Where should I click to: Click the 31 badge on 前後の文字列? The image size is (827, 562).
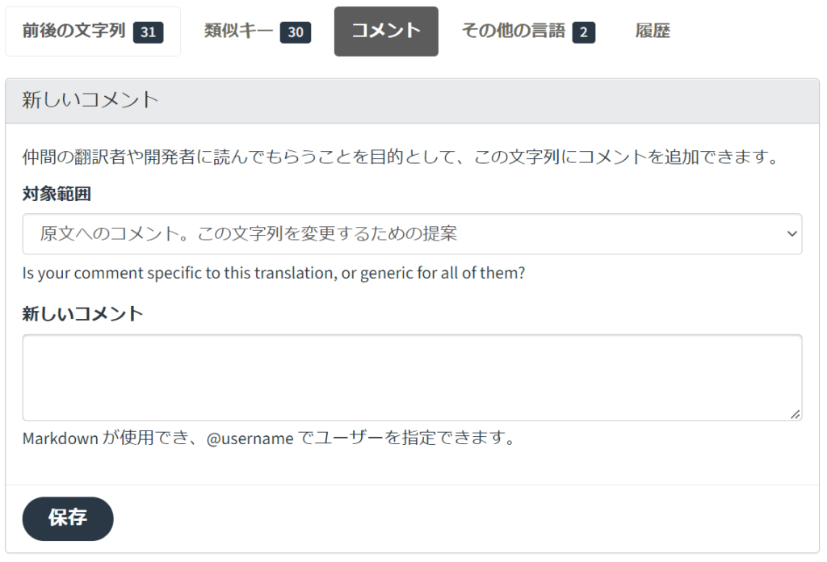click(149, 32)
